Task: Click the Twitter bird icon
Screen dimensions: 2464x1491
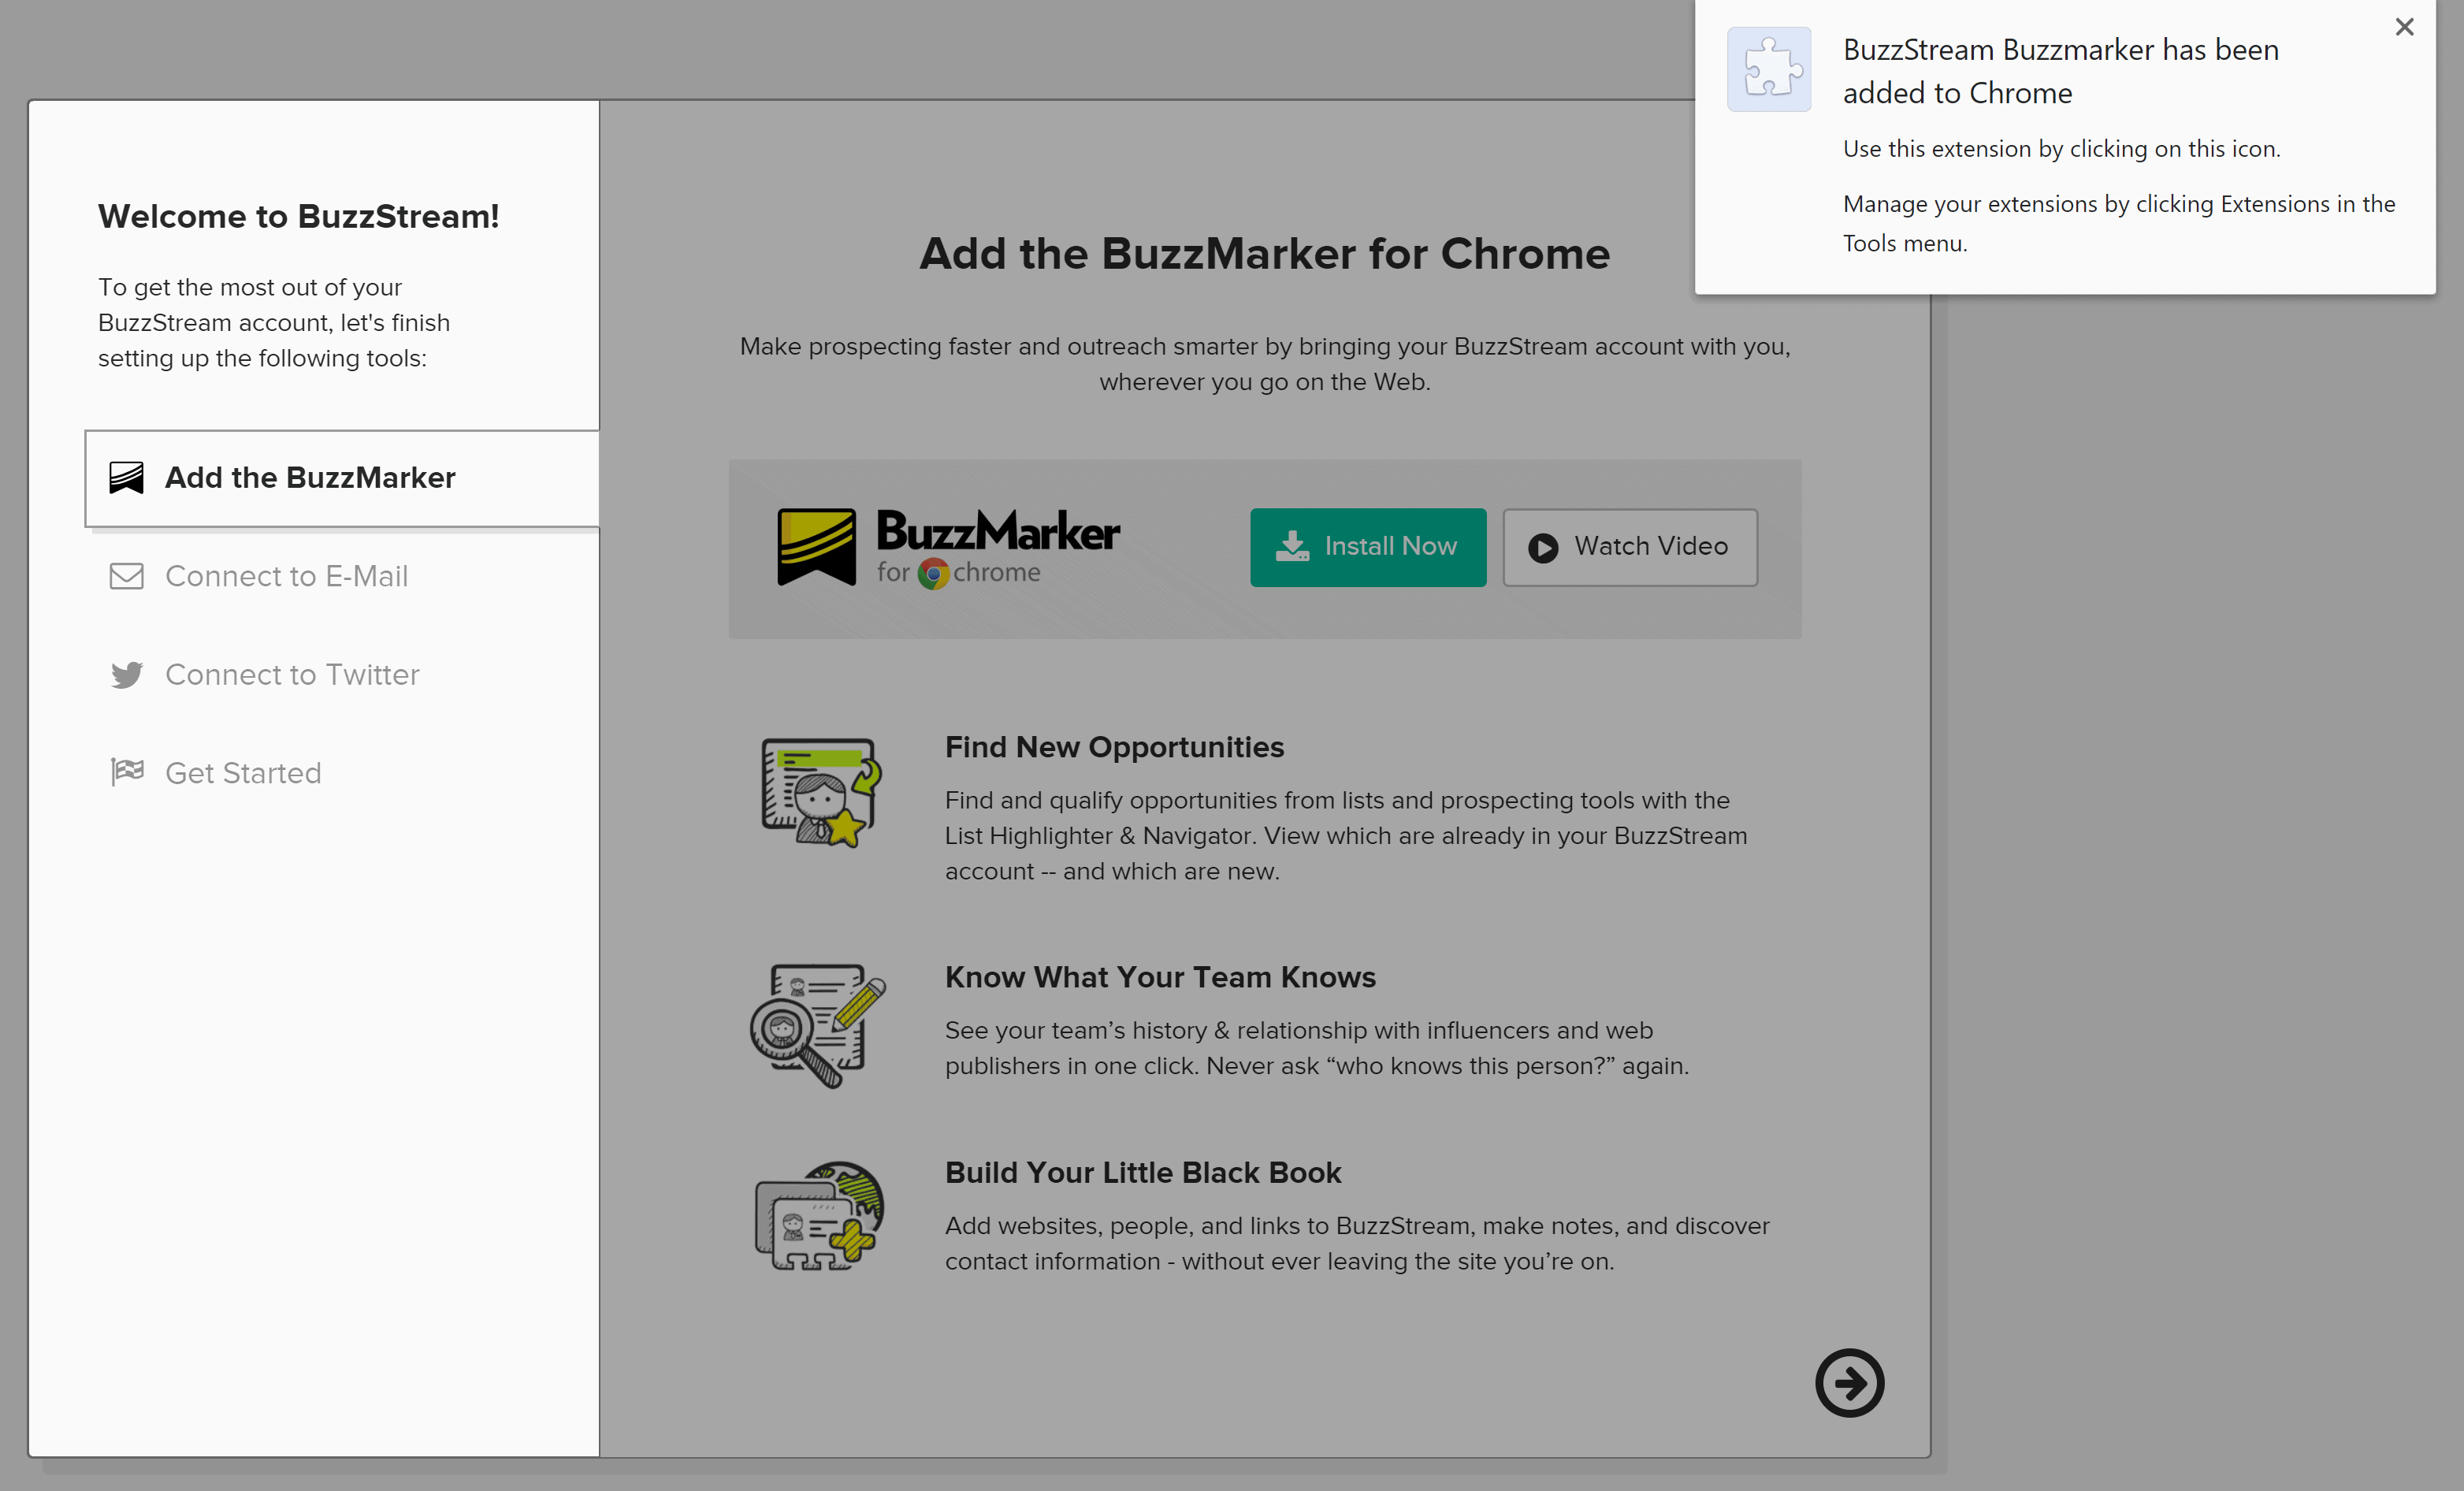Action: tap(127, 675)
